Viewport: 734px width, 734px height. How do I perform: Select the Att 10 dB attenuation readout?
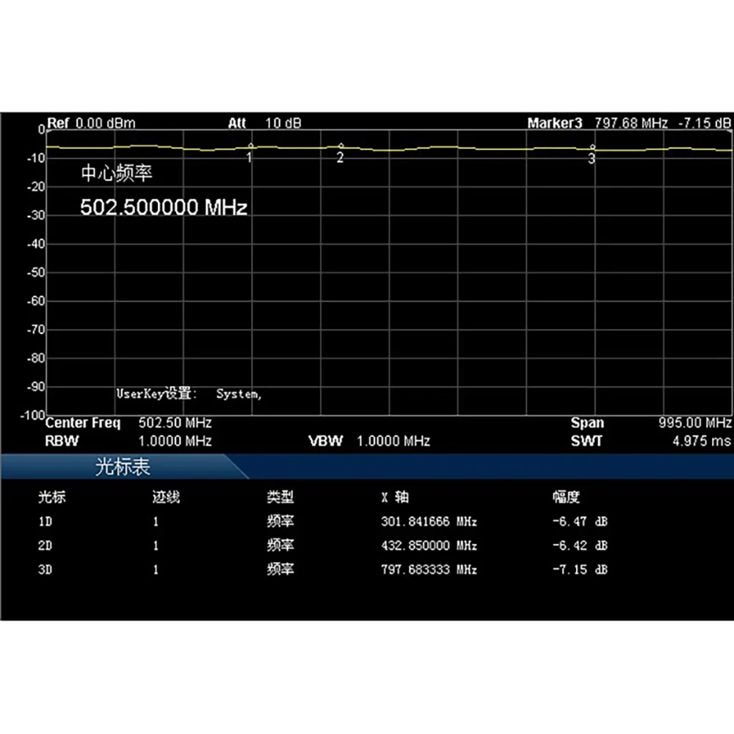[264, 123]
